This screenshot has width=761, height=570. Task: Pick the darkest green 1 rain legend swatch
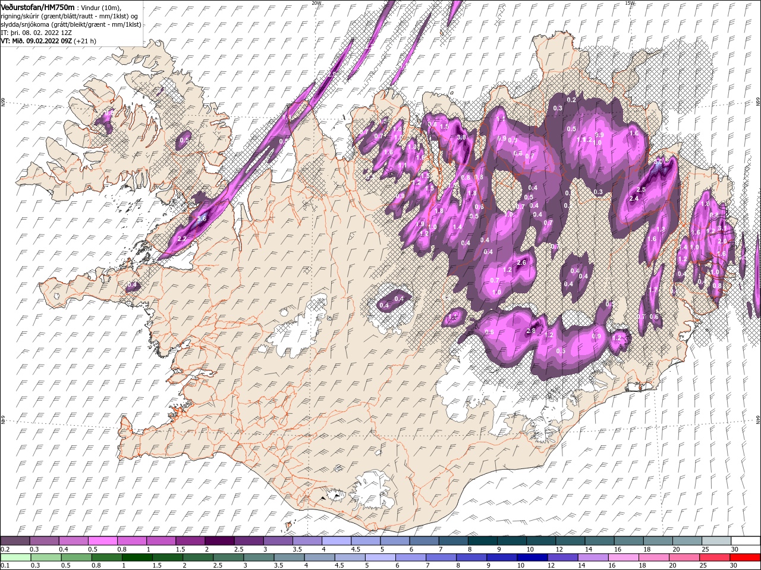coord(137,558)
